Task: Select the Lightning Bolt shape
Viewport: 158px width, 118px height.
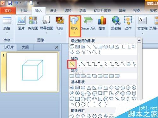Action: pos(117,99)
